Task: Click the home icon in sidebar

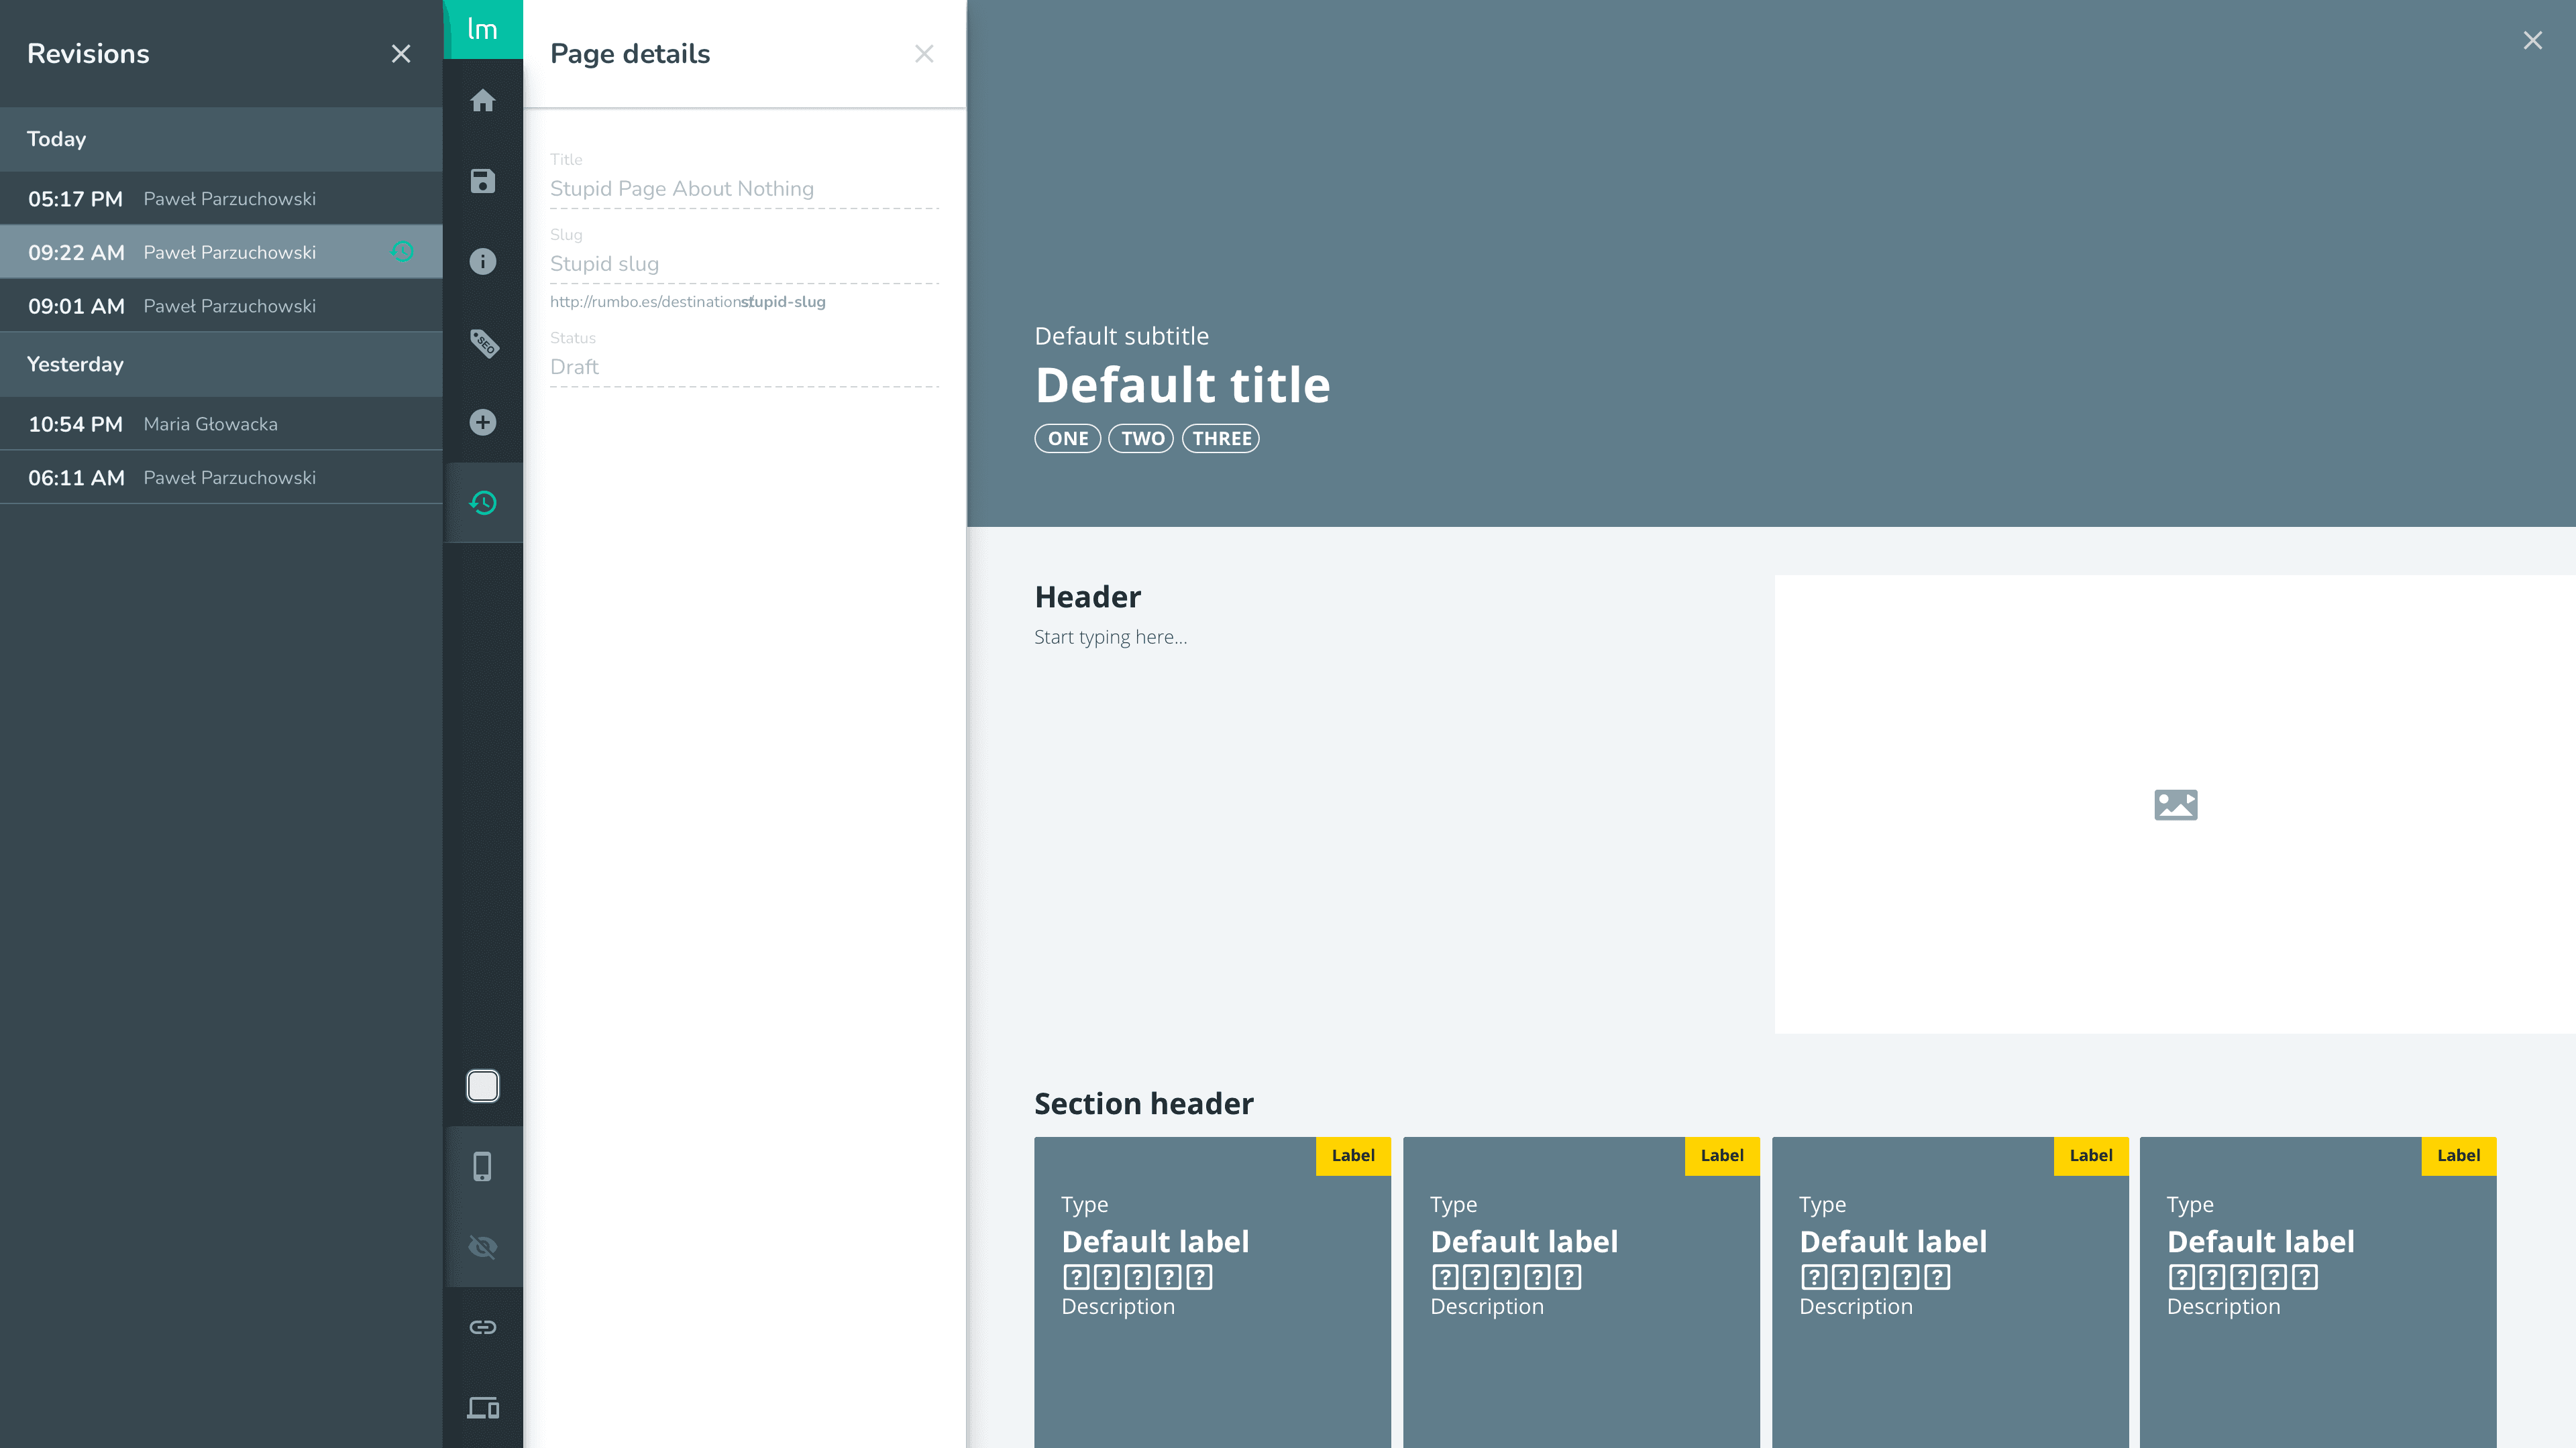Action: click(482, 101)
